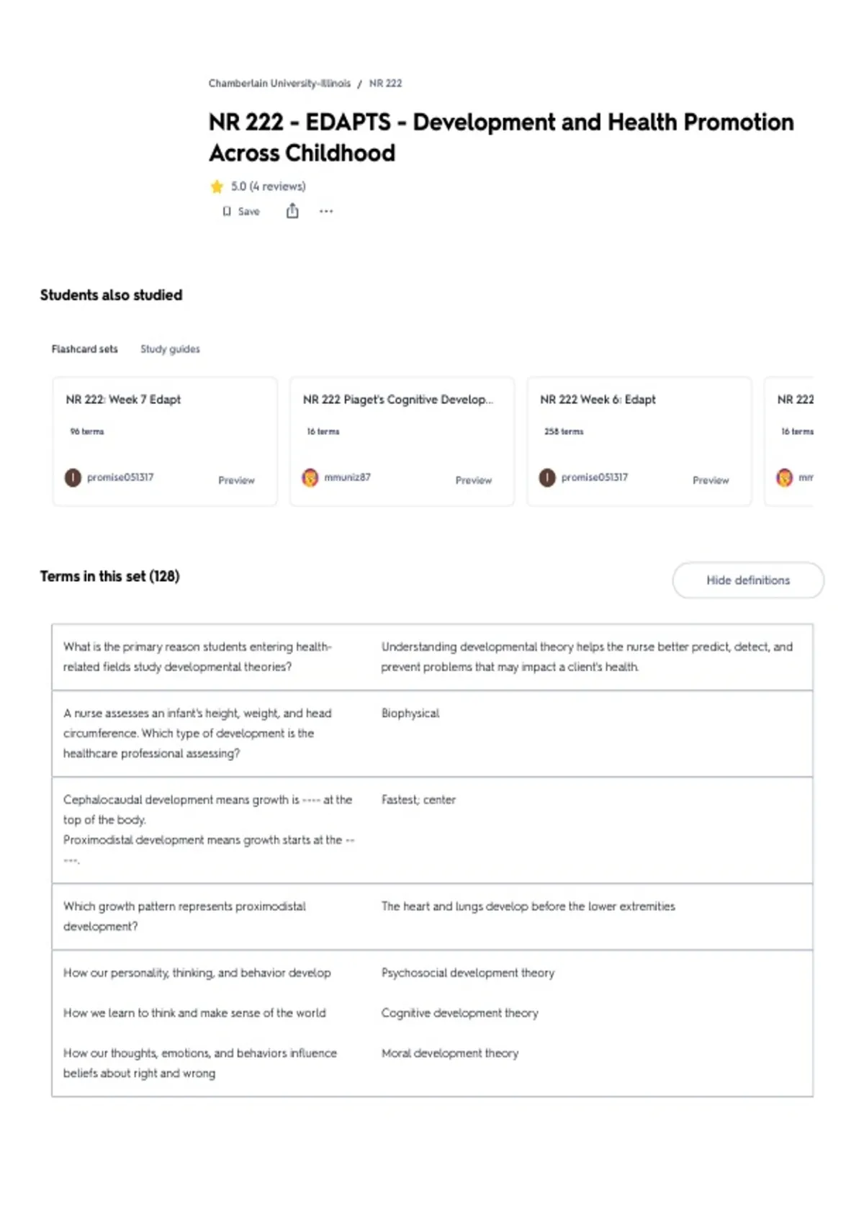Click avatar on the partially visible fourth card
Image resolution: width=864 pixels, height=1224 pixels.
tap(784, 477)
